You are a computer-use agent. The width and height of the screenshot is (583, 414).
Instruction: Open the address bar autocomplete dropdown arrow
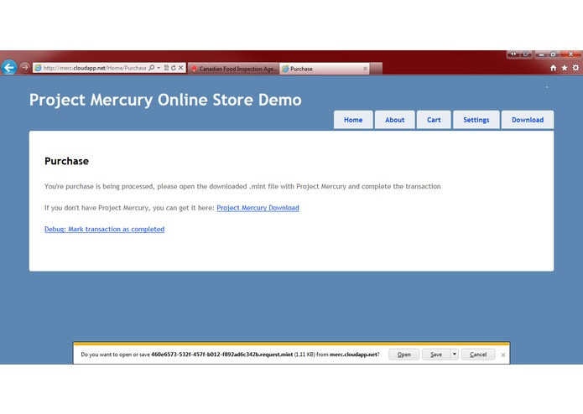tap(159, 68)
